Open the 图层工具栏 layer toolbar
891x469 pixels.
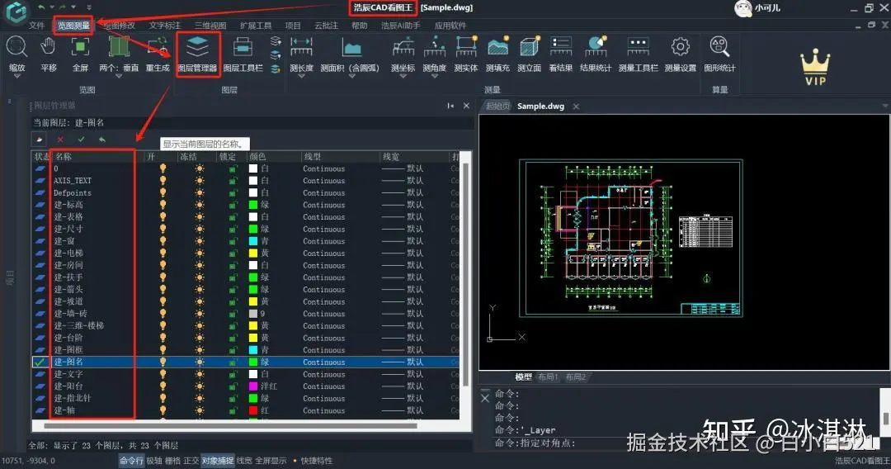(x=243, y=54)
